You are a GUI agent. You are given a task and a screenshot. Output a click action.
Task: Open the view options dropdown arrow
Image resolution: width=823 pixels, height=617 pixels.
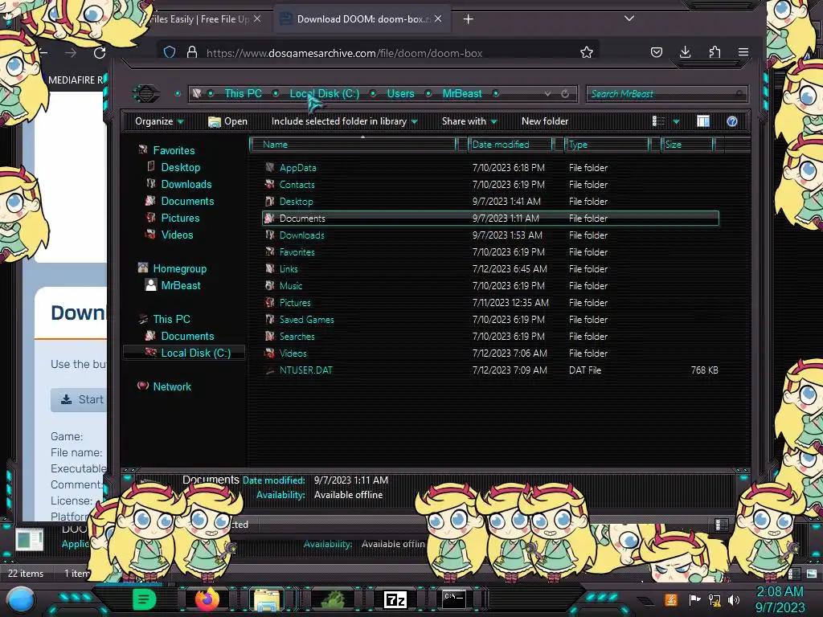click(676, 122)
